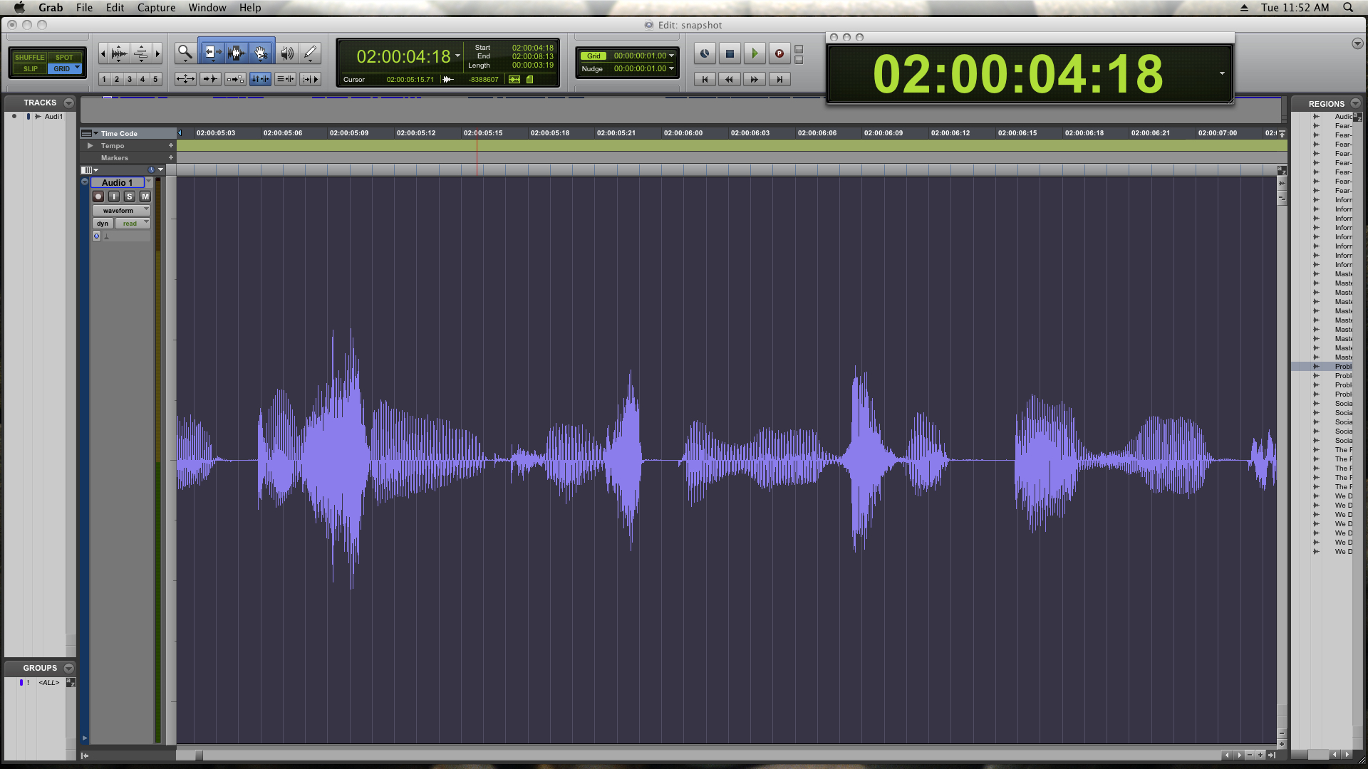Open the Edit menu
1368x769 pixels.
[x=115, y=7]
